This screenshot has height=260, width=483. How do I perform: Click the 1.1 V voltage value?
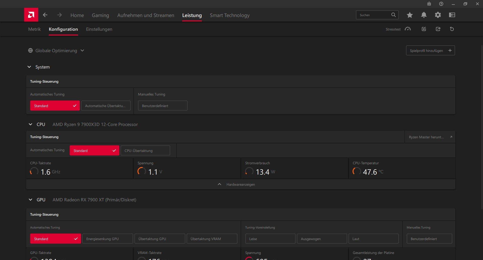pos(155,172)
